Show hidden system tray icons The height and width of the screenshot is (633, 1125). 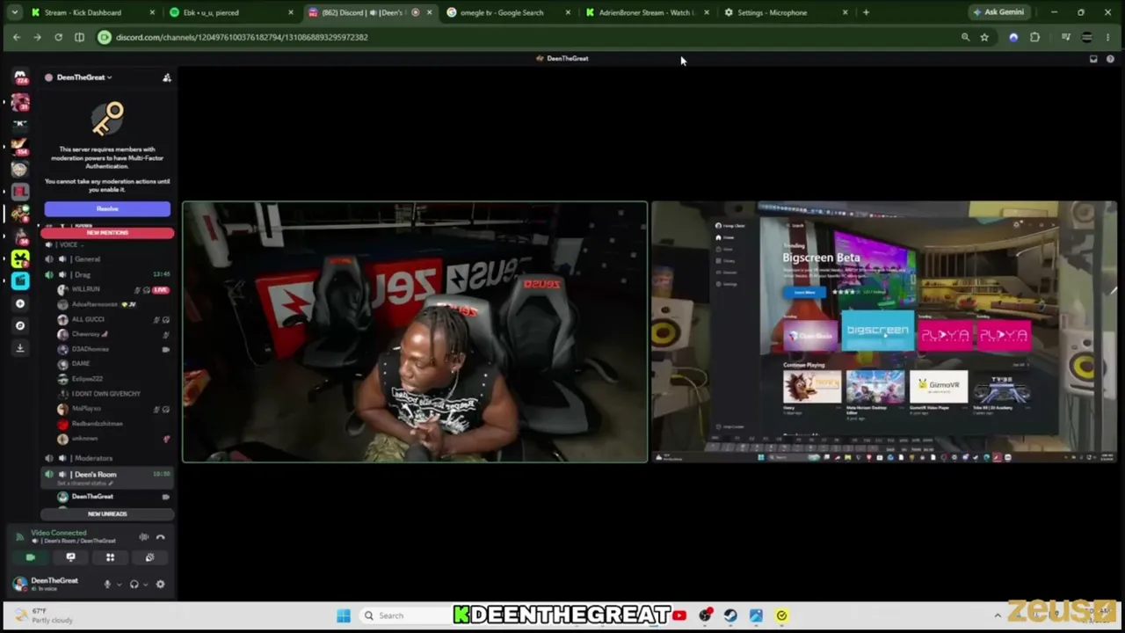998,615
